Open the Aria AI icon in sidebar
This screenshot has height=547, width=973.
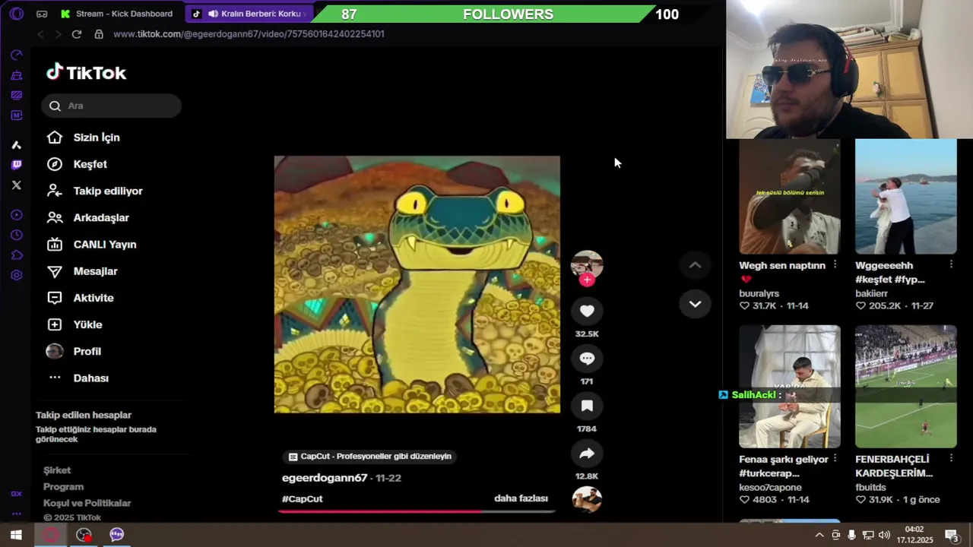(x=17, y=144)
